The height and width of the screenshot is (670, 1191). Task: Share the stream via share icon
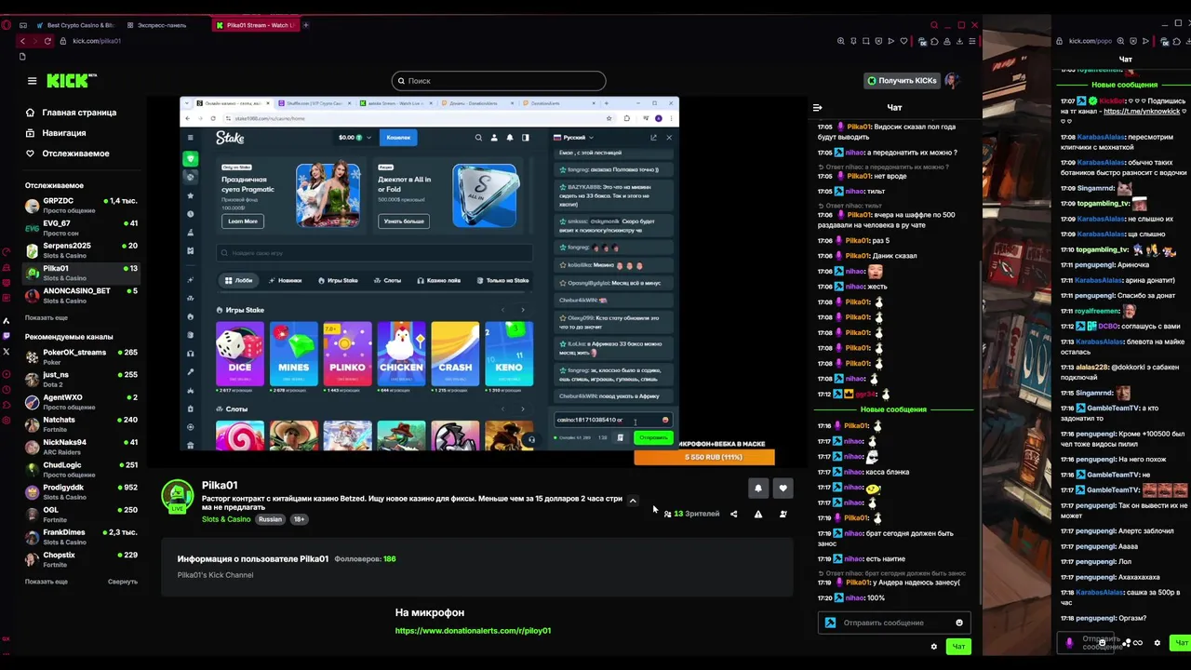coord(733,514)
